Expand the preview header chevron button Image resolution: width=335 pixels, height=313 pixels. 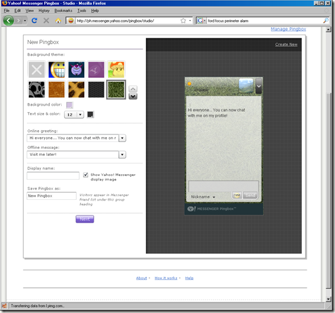(258, 86)
